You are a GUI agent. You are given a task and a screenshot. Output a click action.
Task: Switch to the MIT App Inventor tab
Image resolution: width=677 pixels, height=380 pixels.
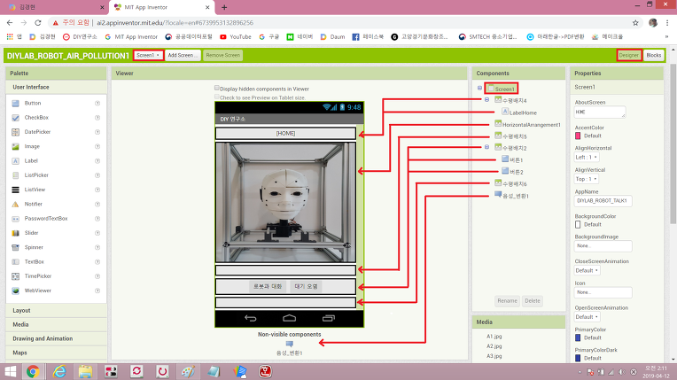(x=161, y=7)
